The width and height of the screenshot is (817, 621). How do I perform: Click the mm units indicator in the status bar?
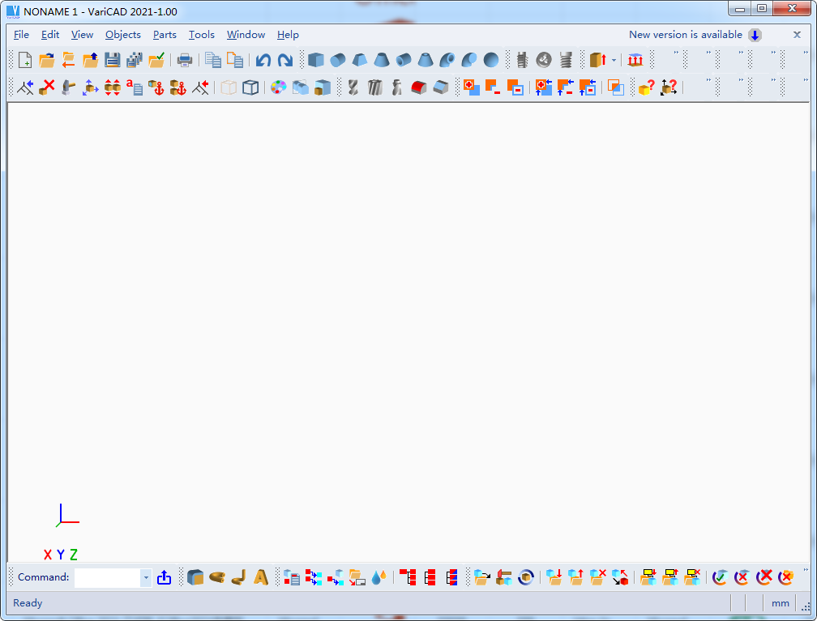780,603
